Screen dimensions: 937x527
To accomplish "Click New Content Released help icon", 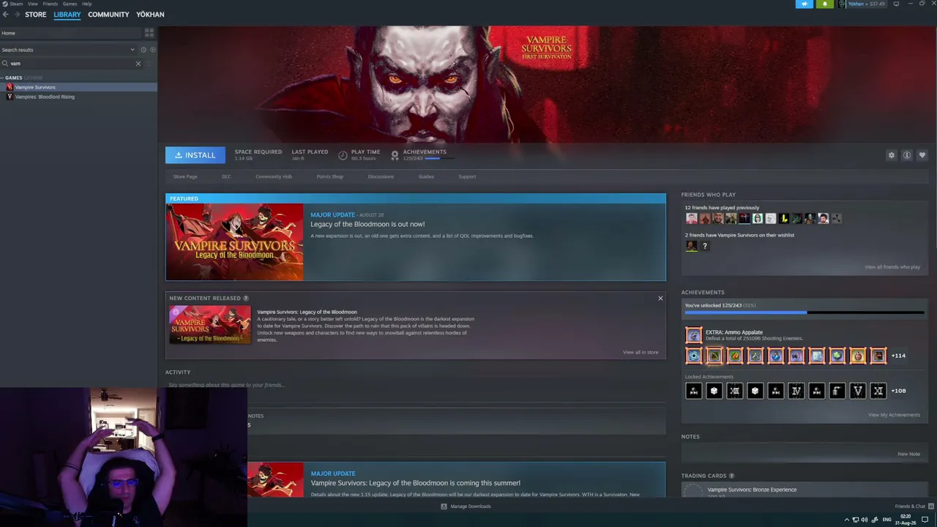I will (245, 299).
